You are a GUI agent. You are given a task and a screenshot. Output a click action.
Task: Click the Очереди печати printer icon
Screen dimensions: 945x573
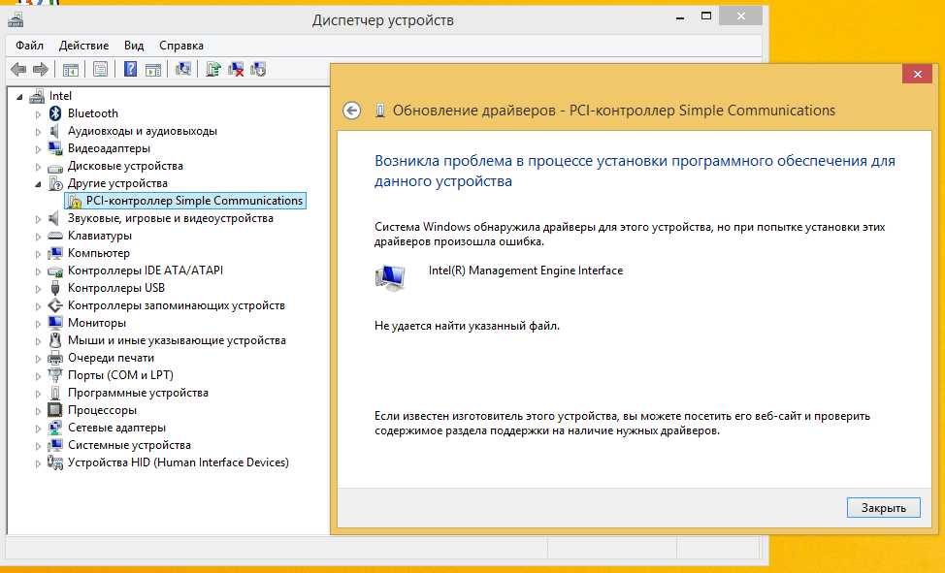(x=55, y=358)
